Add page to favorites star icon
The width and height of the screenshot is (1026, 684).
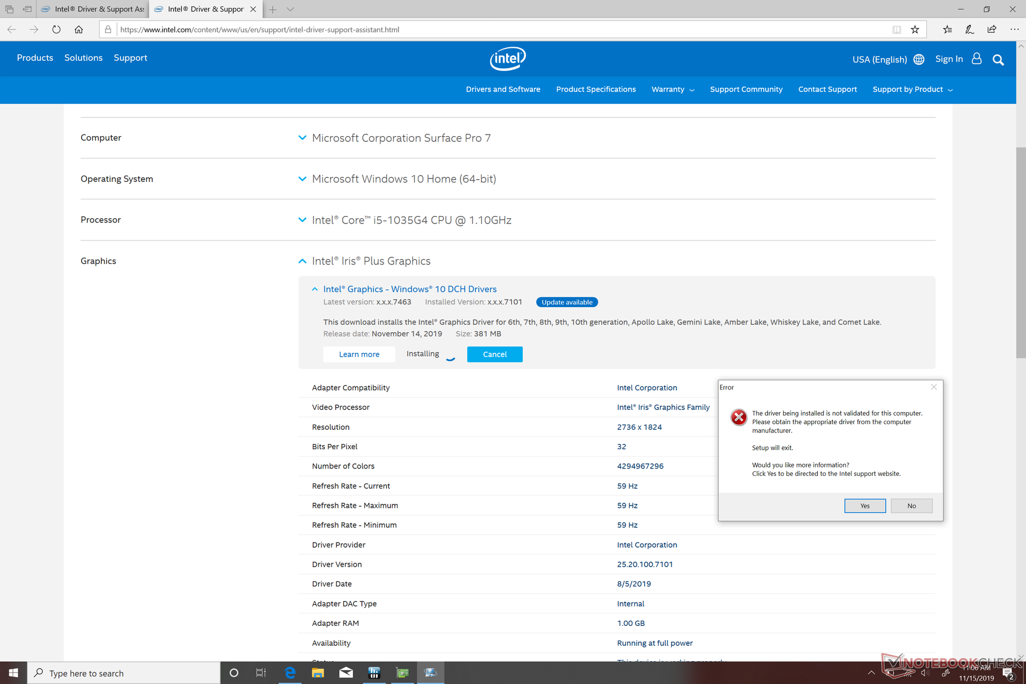coord(915,30)
